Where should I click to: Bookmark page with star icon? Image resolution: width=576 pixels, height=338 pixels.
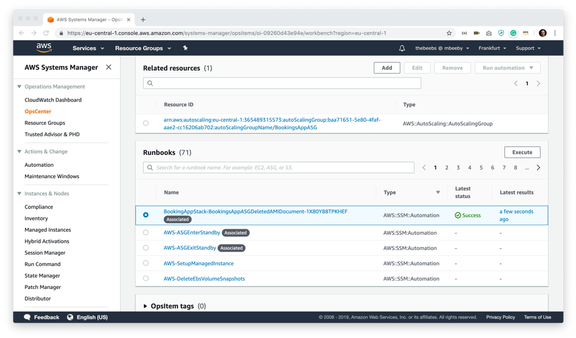click(449, 33)
